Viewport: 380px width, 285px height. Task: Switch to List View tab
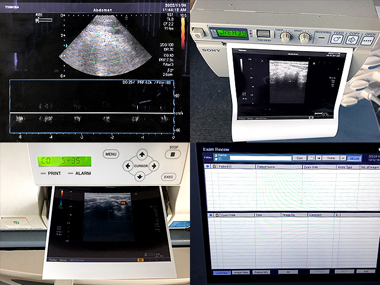tap(221, 273)
